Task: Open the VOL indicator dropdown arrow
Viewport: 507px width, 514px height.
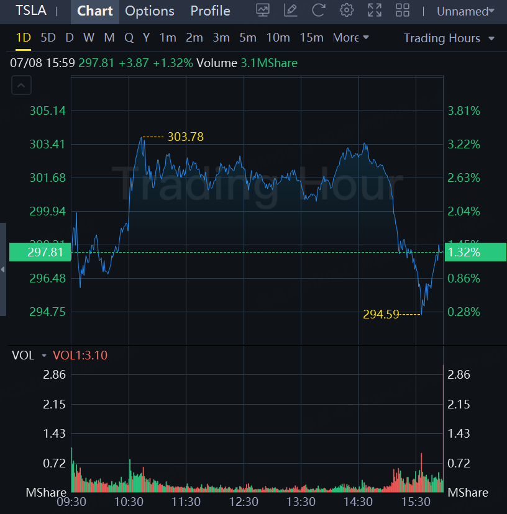Action: tap(44, 355)
